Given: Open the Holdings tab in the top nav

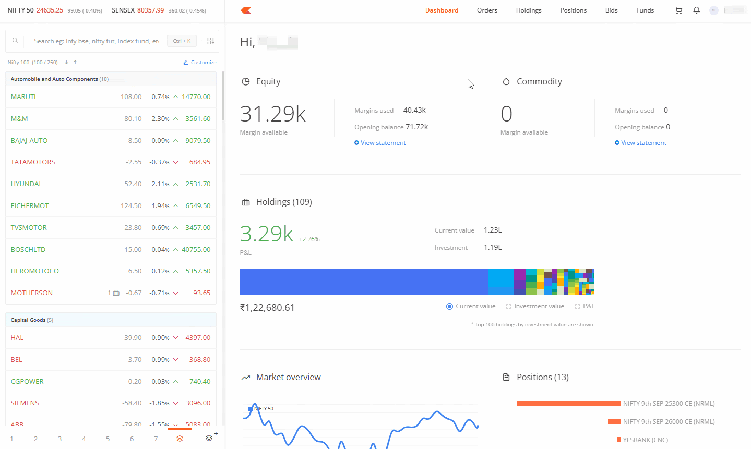Looking at the screenshot, I should pyautogui.click(x=528, y=10).
